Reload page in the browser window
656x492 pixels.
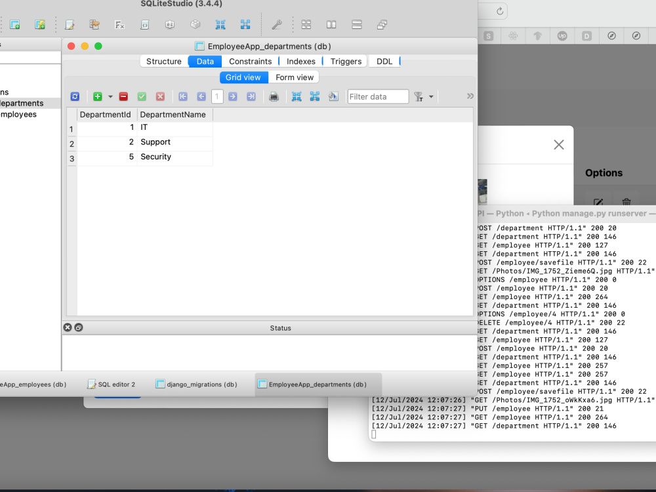click(x=499, y=11)
